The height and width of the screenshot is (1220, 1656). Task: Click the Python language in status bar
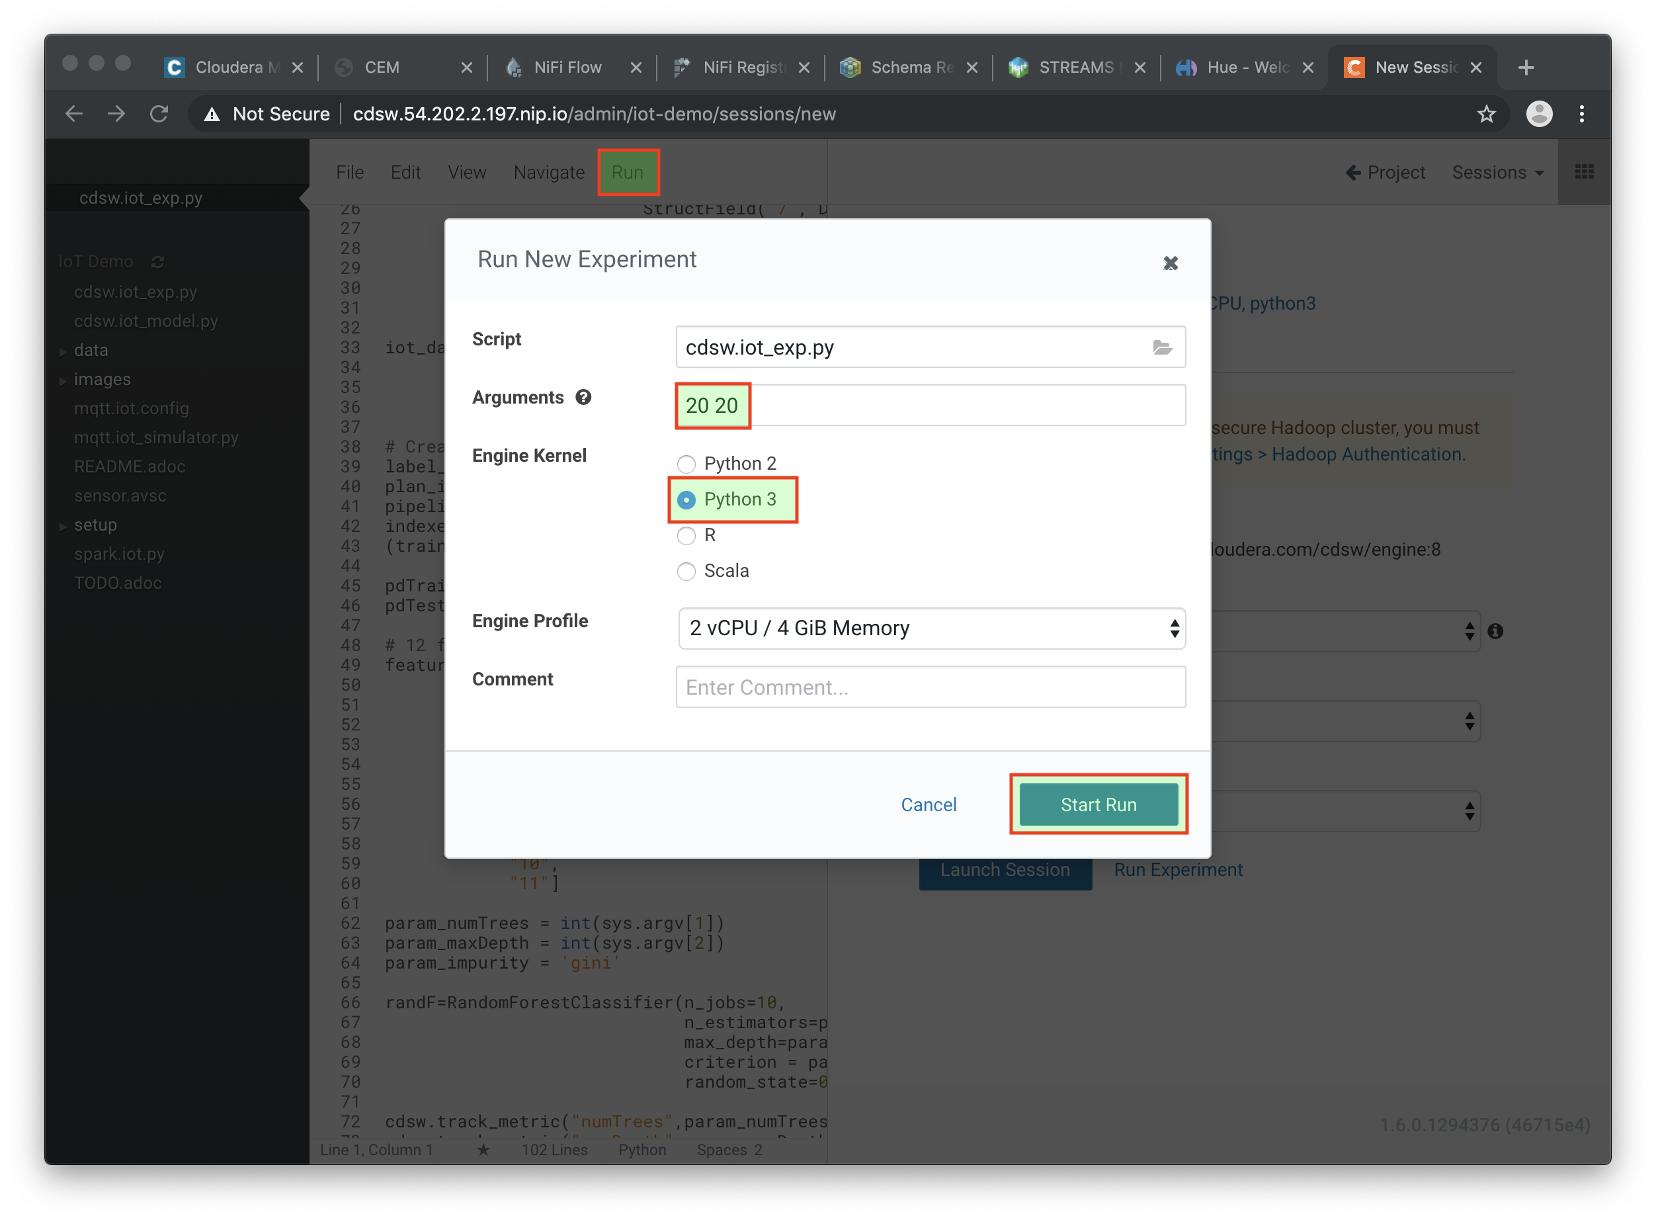click(x=642, y=1149)
